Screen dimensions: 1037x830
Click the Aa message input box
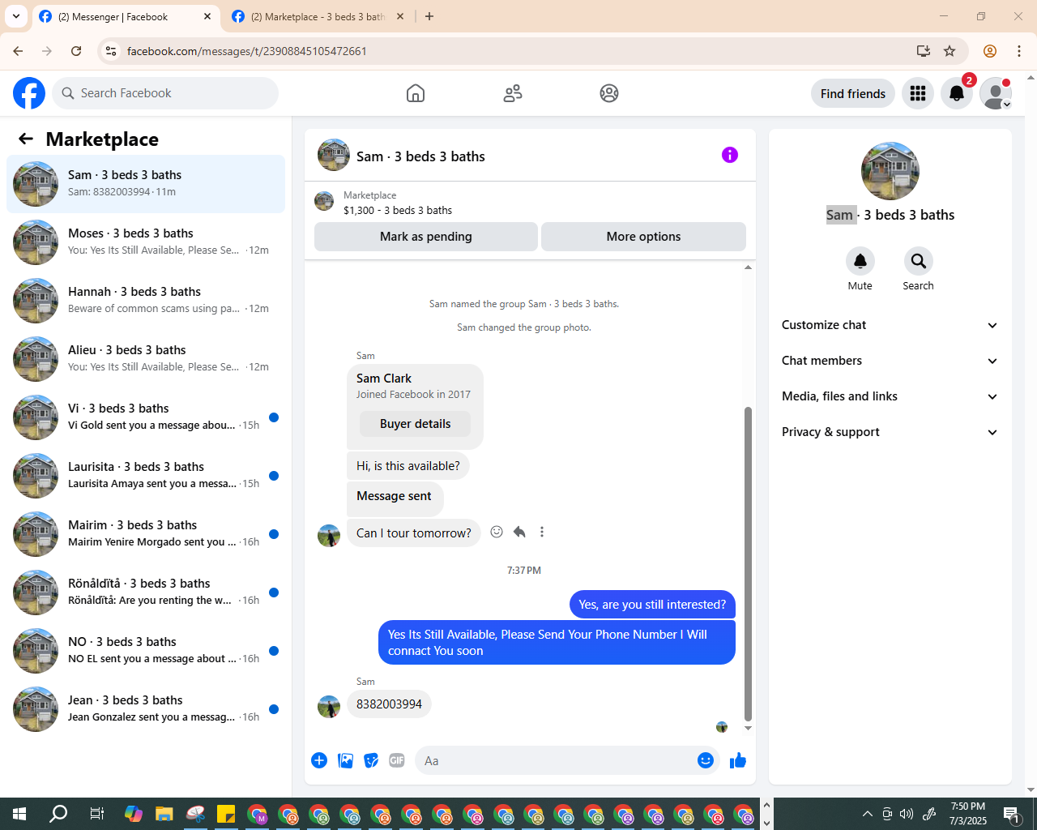(x=555, y=760)
